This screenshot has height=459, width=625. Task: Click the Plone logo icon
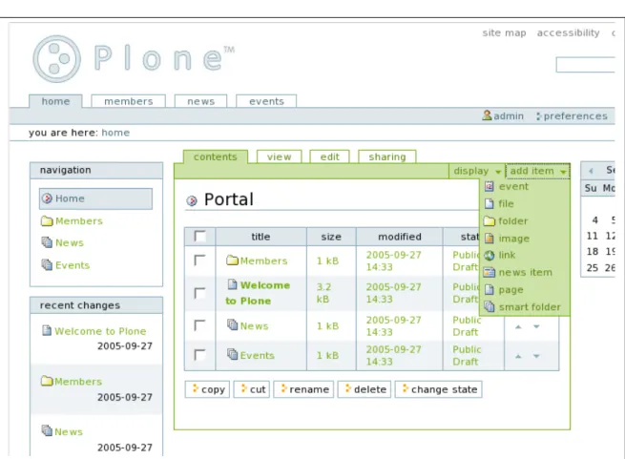[56, 59]
